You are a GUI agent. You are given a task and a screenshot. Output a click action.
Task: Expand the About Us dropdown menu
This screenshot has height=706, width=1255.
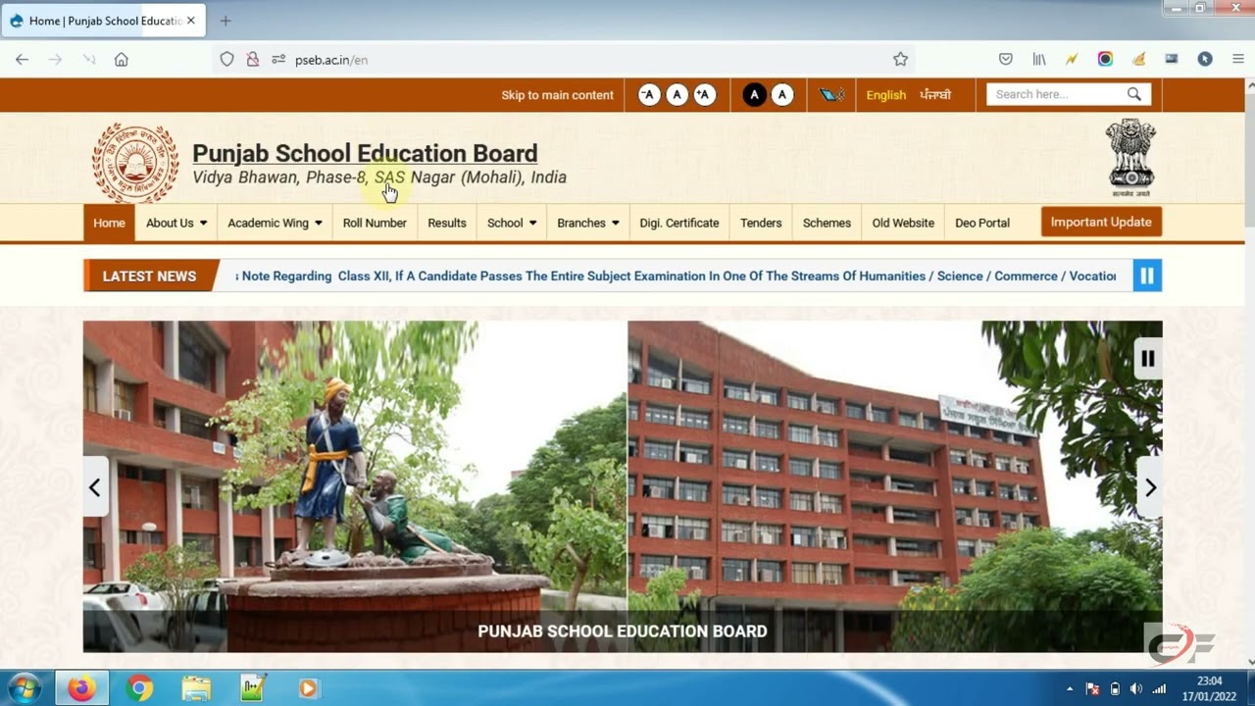pyautogui.click(x=176, y=223)
